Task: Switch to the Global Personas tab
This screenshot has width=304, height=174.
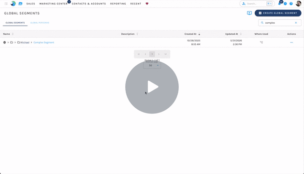Action: (40, 23)
